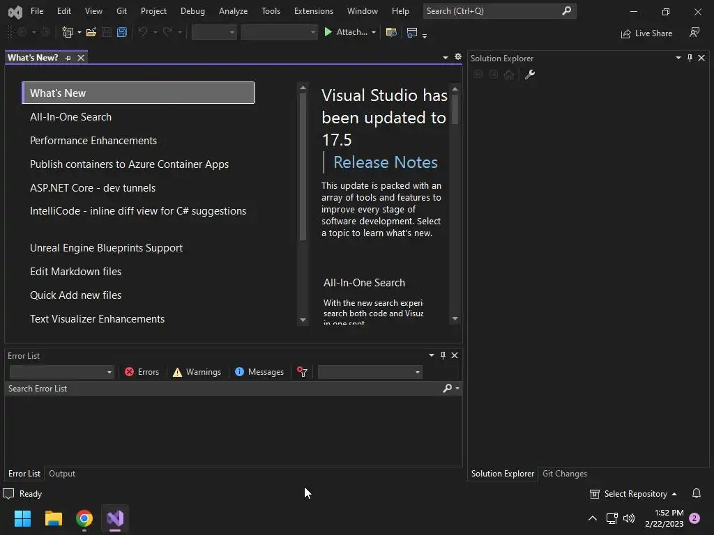Open the Release Notes link
This screenshot has width=714, height=535.
pos(385,162)
